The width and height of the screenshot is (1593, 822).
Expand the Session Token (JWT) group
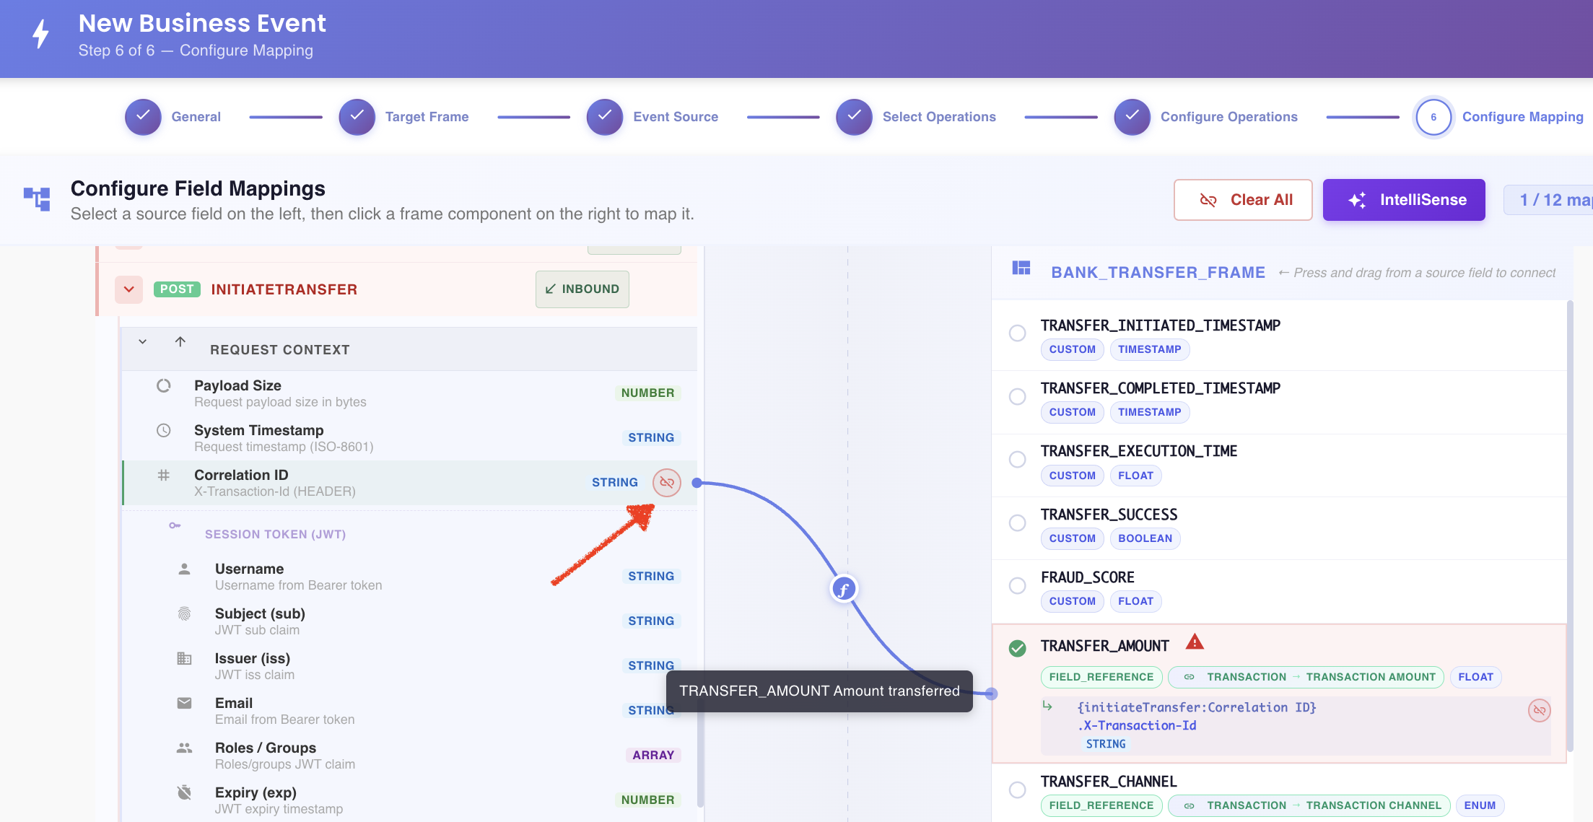tap(275, 535)
